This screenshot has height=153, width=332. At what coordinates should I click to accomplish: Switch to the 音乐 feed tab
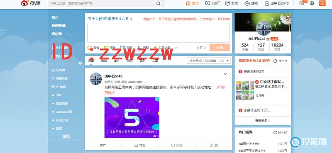142,61
